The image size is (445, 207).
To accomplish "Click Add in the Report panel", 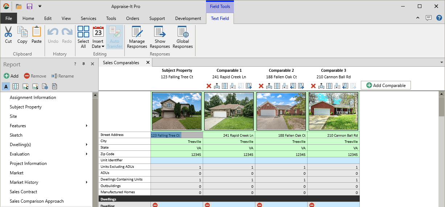I will (11, 76).
